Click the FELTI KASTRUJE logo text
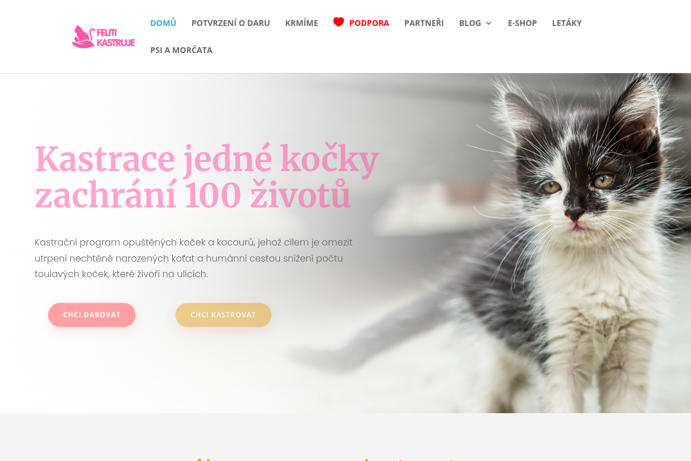 pyautogui.click(x=116, y=38)
